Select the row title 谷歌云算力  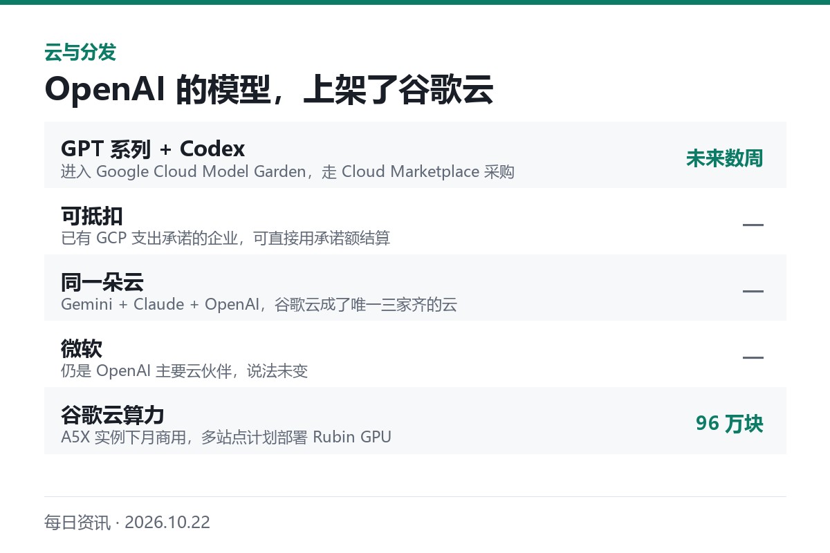tap(113, 415)
